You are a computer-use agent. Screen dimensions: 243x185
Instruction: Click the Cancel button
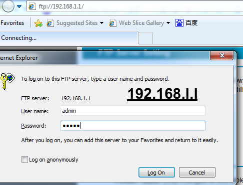click(x=197, y=173)
